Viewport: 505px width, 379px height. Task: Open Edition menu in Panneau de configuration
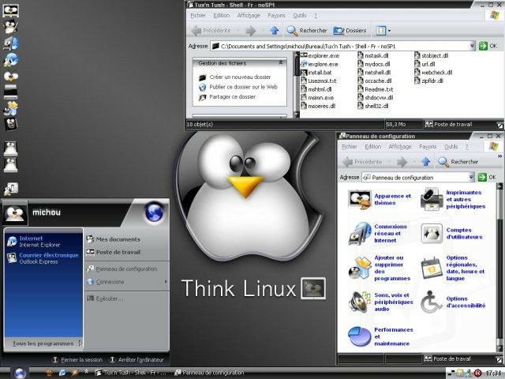(x=372, y=147)
